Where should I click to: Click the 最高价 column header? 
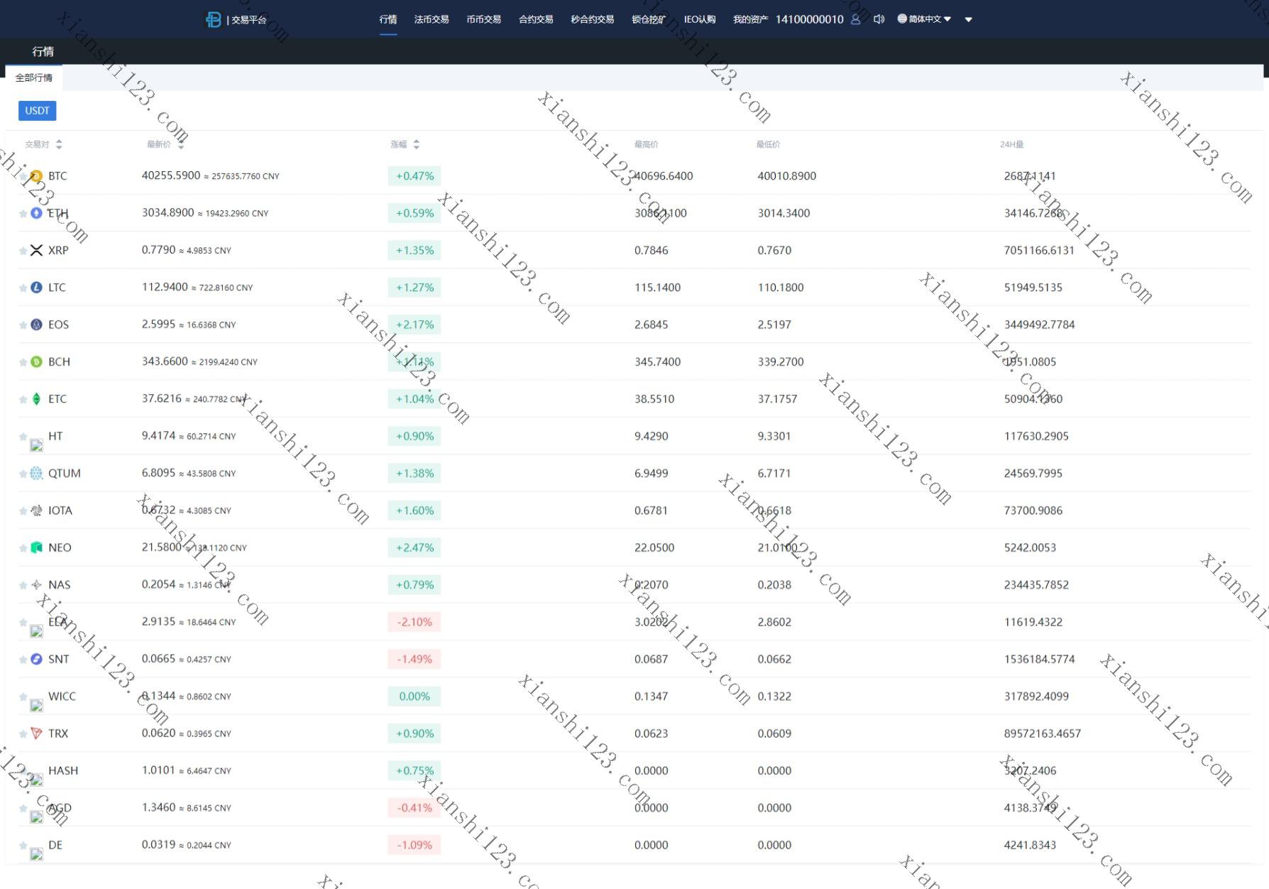click(x=647, y=144)
